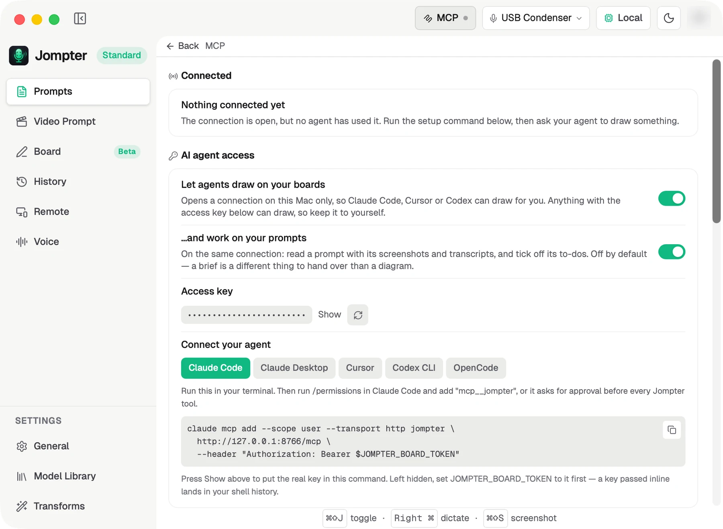
Task: Click the "Connect your agent" heading
Action: point(226,345)
